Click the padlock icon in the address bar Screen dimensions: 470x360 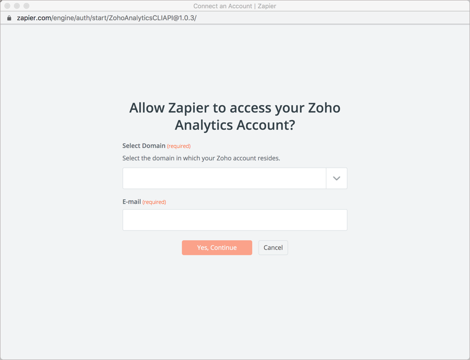click(x=9, y=17)
